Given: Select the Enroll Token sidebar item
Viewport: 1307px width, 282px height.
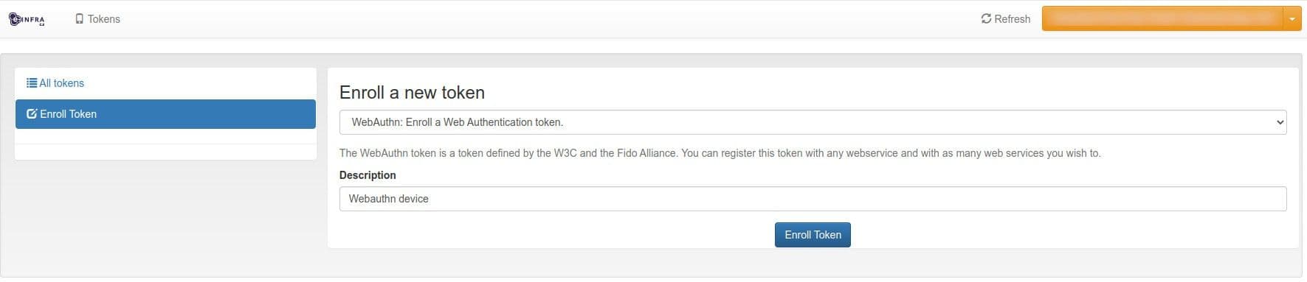Looking at the screenshot, I should tap(165, 114).
